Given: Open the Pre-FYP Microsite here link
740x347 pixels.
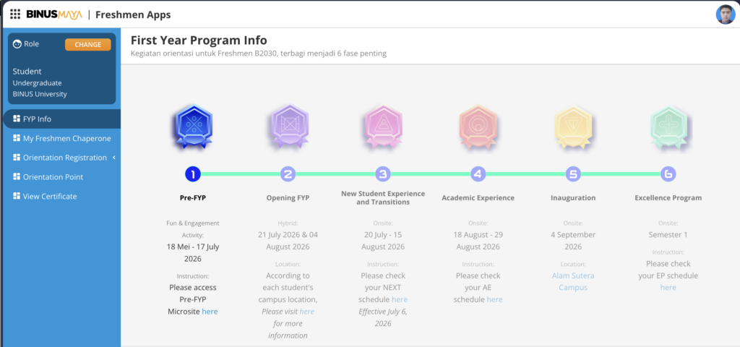Looking at the screenshot, I should pos(210,312).
